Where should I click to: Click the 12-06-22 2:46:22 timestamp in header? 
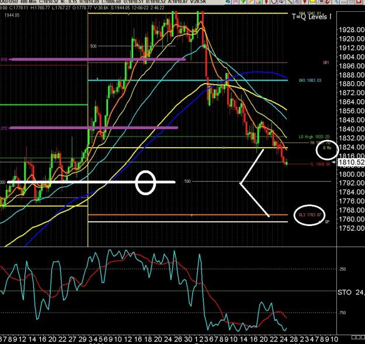[x=149, y=8]
